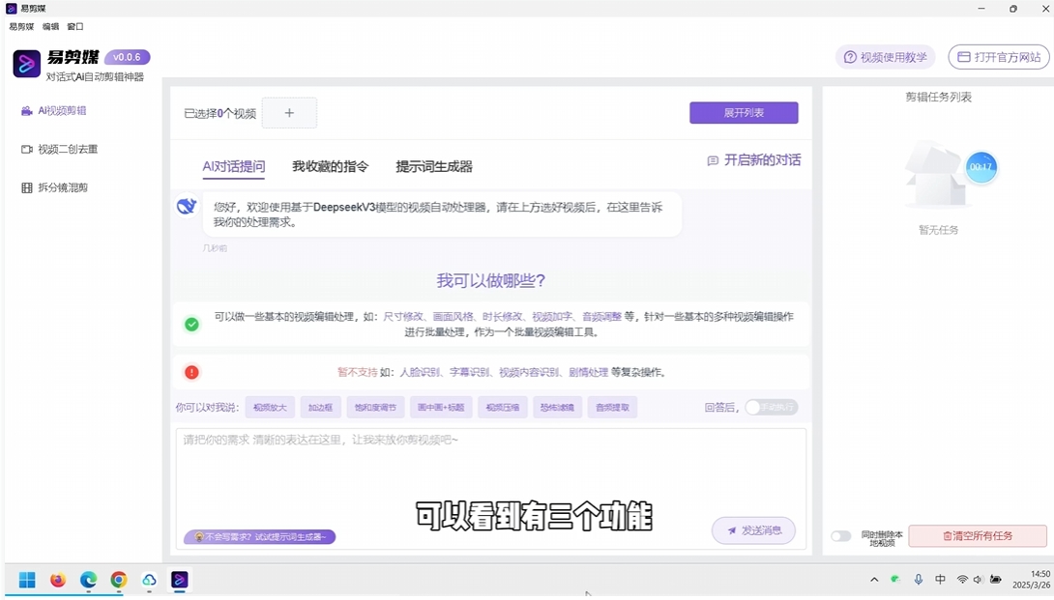The image size is (1054, 600).
Task: Click the 展开列表 button
Action: point(744,113)
